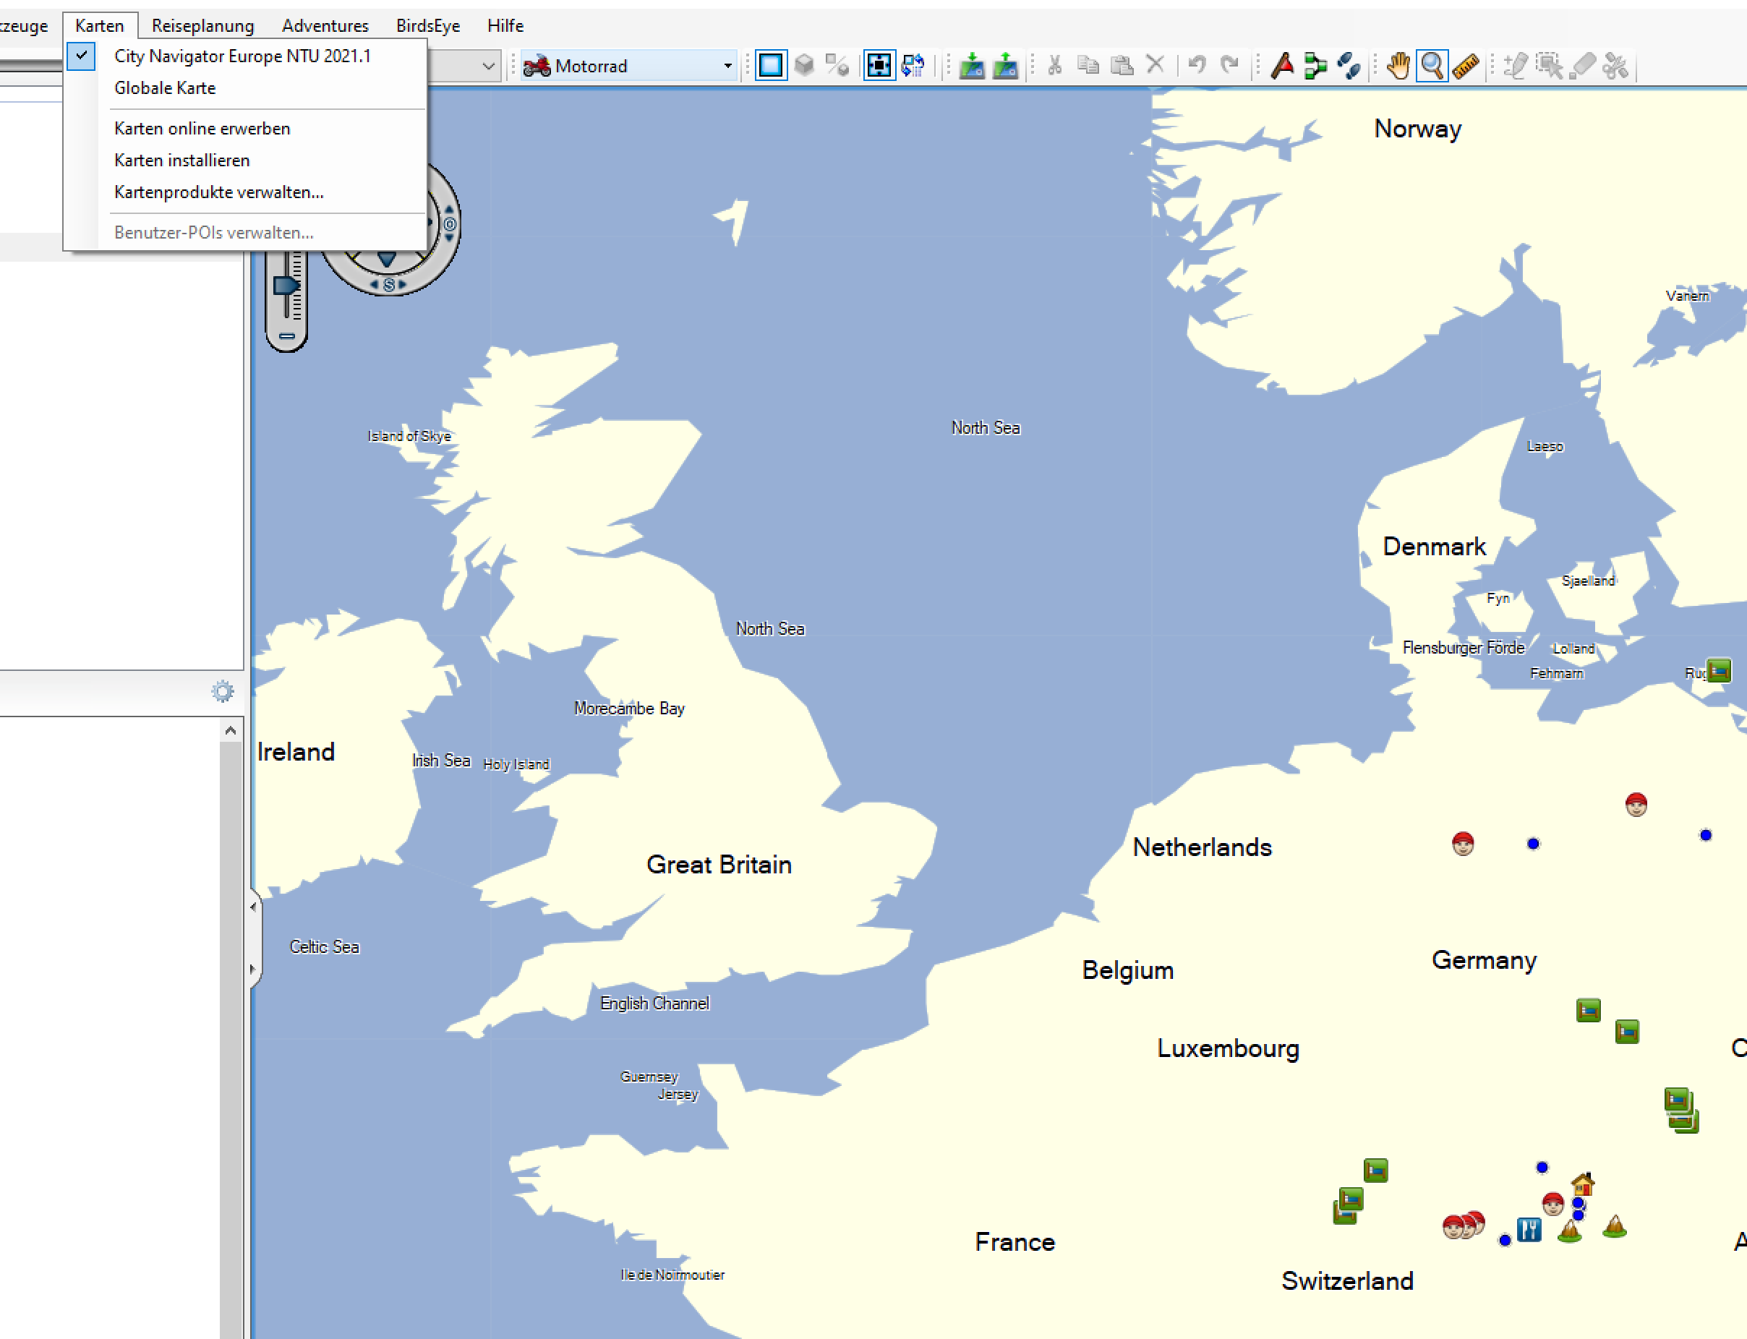Open the Reiseplanung menu
Viewport: 1747px width, 1339px height.
point(202,25)
